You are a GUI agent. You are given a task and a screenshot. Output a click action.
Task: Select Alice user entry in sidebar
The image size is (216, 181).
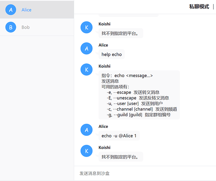pos(37,10)
